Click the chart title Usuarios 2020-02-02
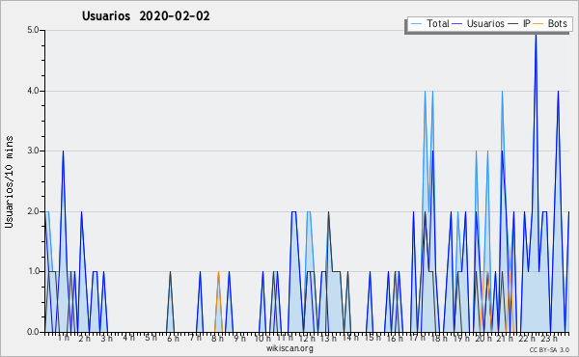 pos(146,16)
